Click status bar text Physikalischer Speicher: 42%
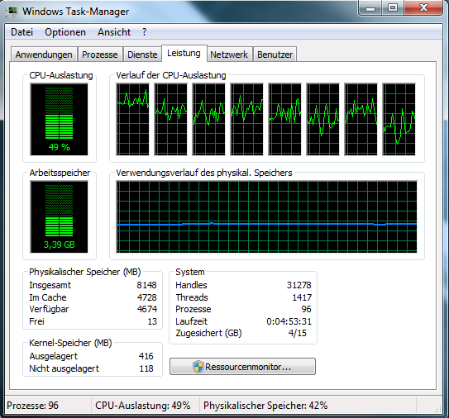This screenshot has height=418, width=449. point(265,406)
